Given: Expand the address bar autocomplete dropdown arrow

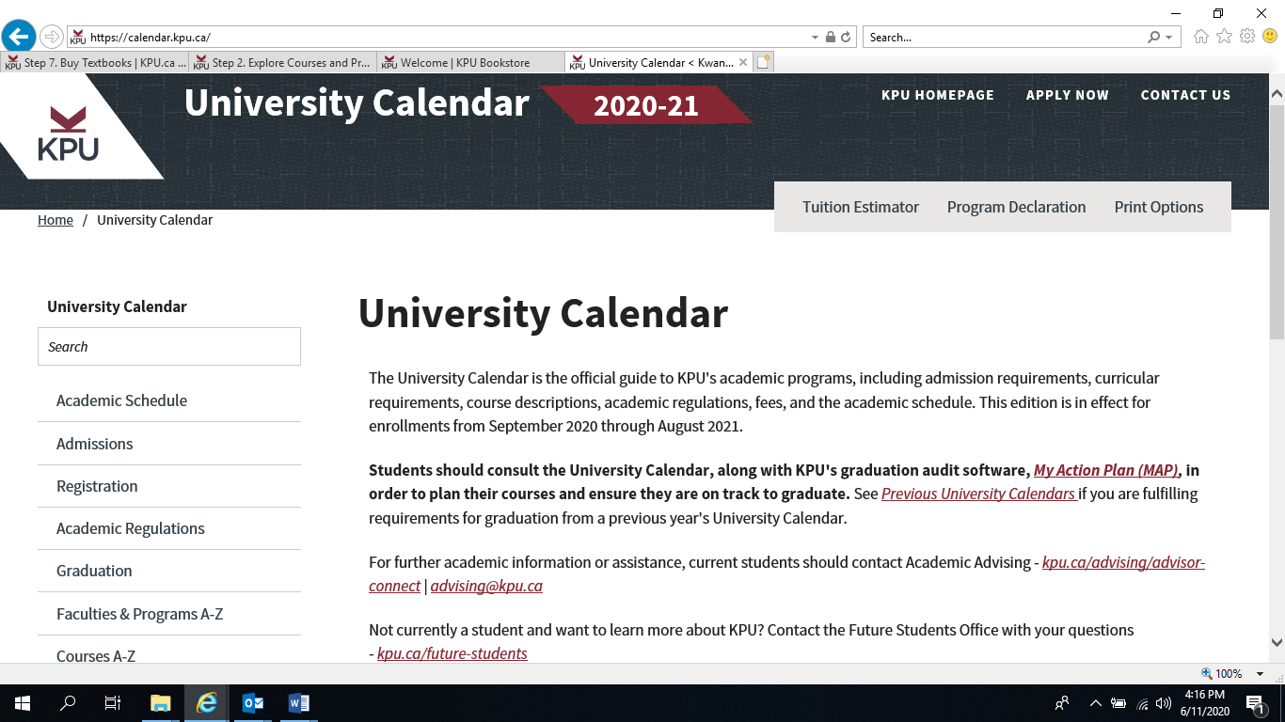Looking at the screenshot, I should (x=815, y=38).
